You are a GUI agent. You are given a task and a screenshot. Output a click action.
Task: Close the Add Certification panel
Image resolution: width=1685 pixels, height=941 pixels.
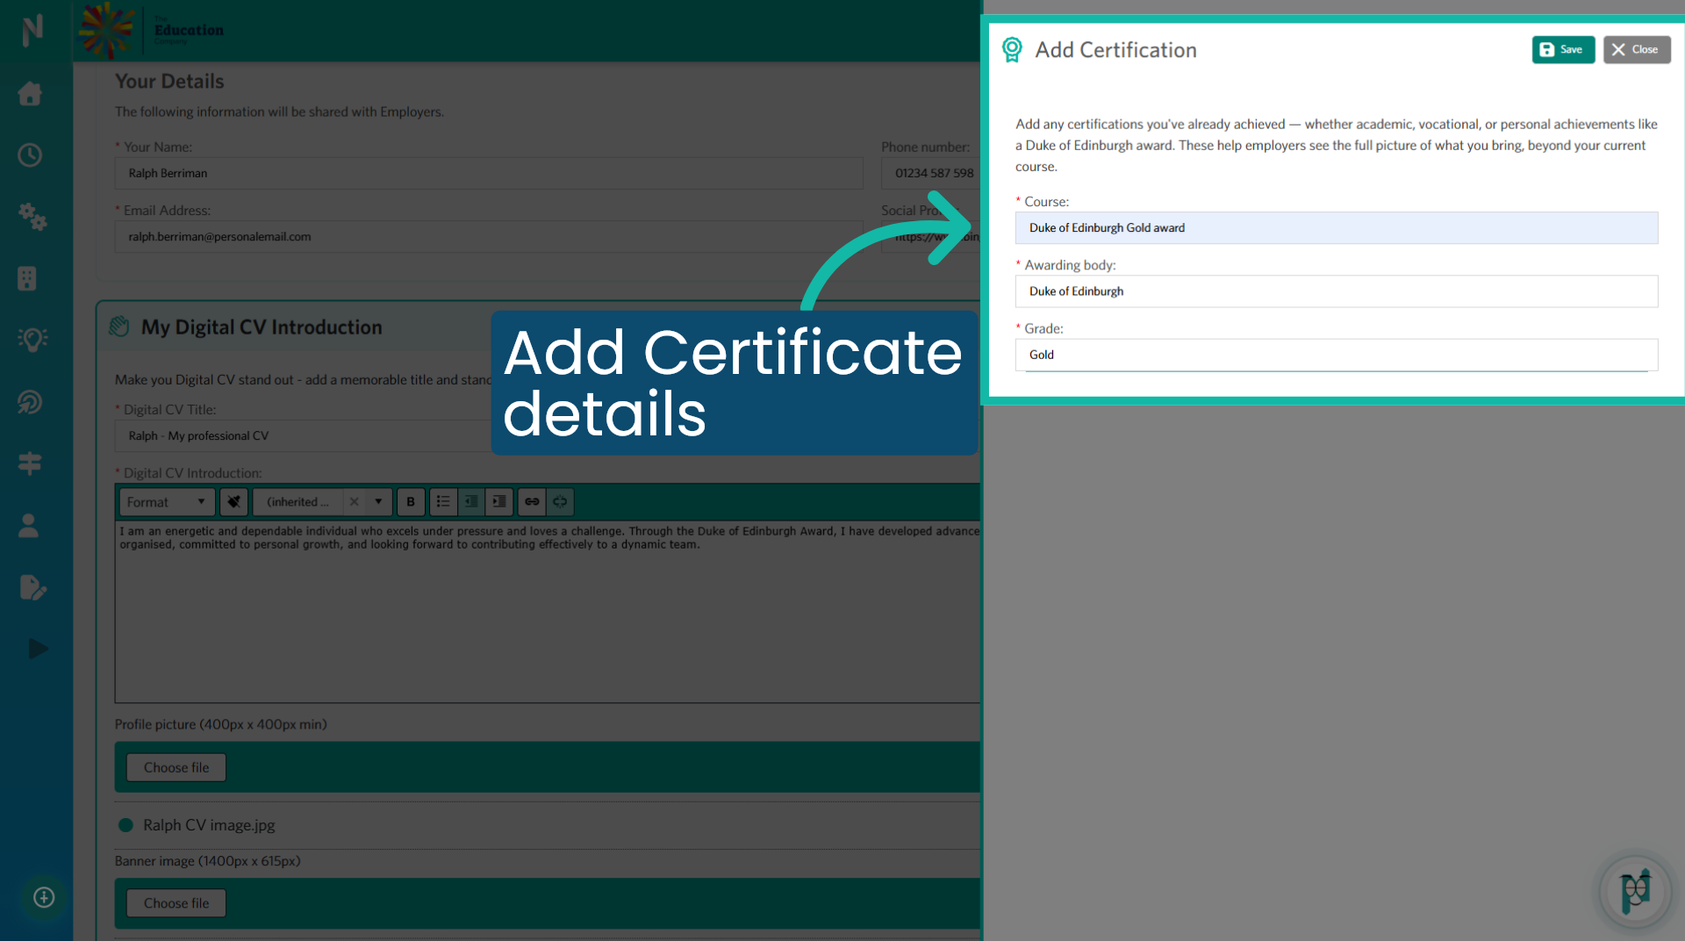tap(1636, 50)
